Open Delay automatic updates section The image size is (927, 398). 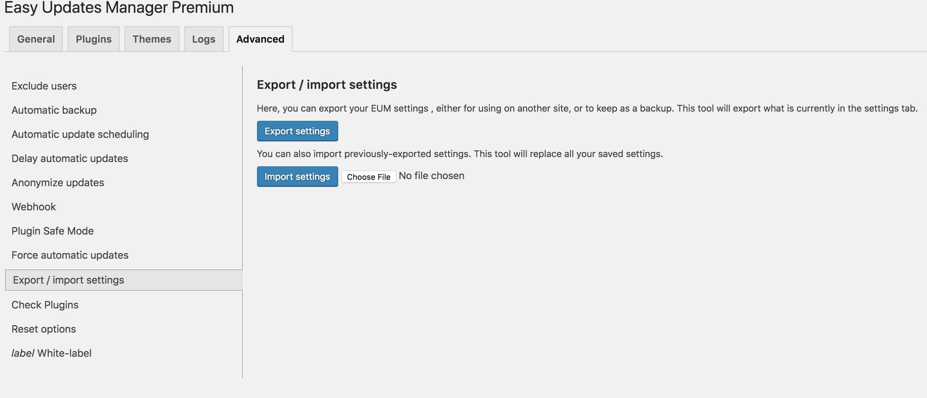pyautogui.click(x=70, y=158)
